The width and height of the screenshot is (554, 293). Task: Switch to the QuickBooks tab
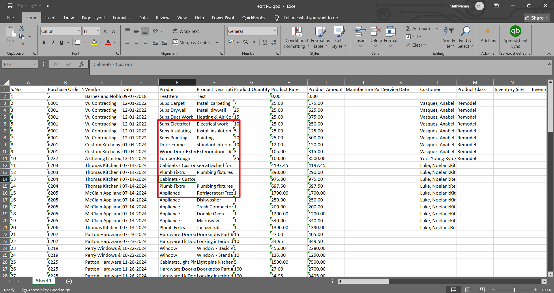coord(253,18)
